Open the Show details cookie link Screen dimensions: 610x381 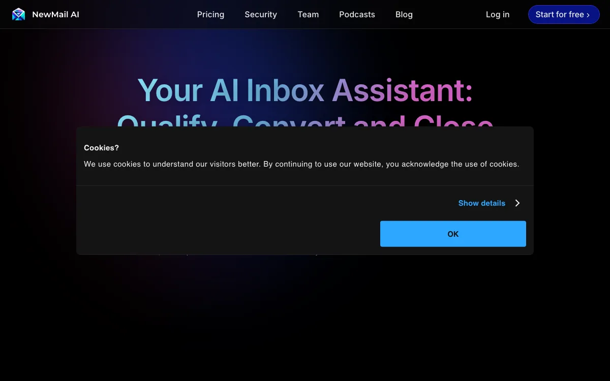[482, 203]
